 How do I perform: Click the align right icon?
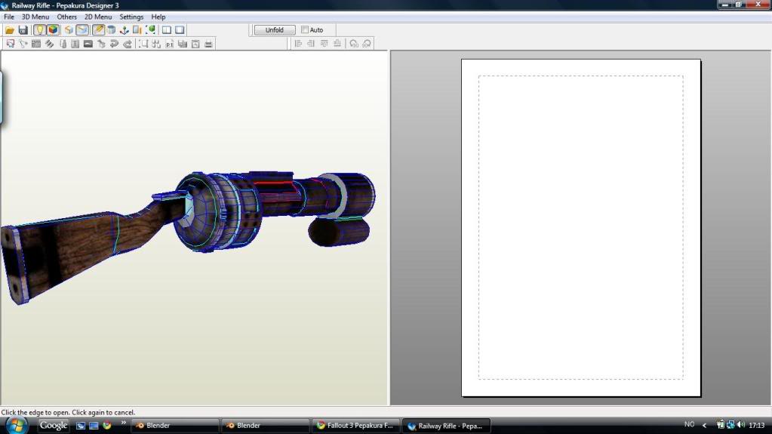tap(311, 44)
